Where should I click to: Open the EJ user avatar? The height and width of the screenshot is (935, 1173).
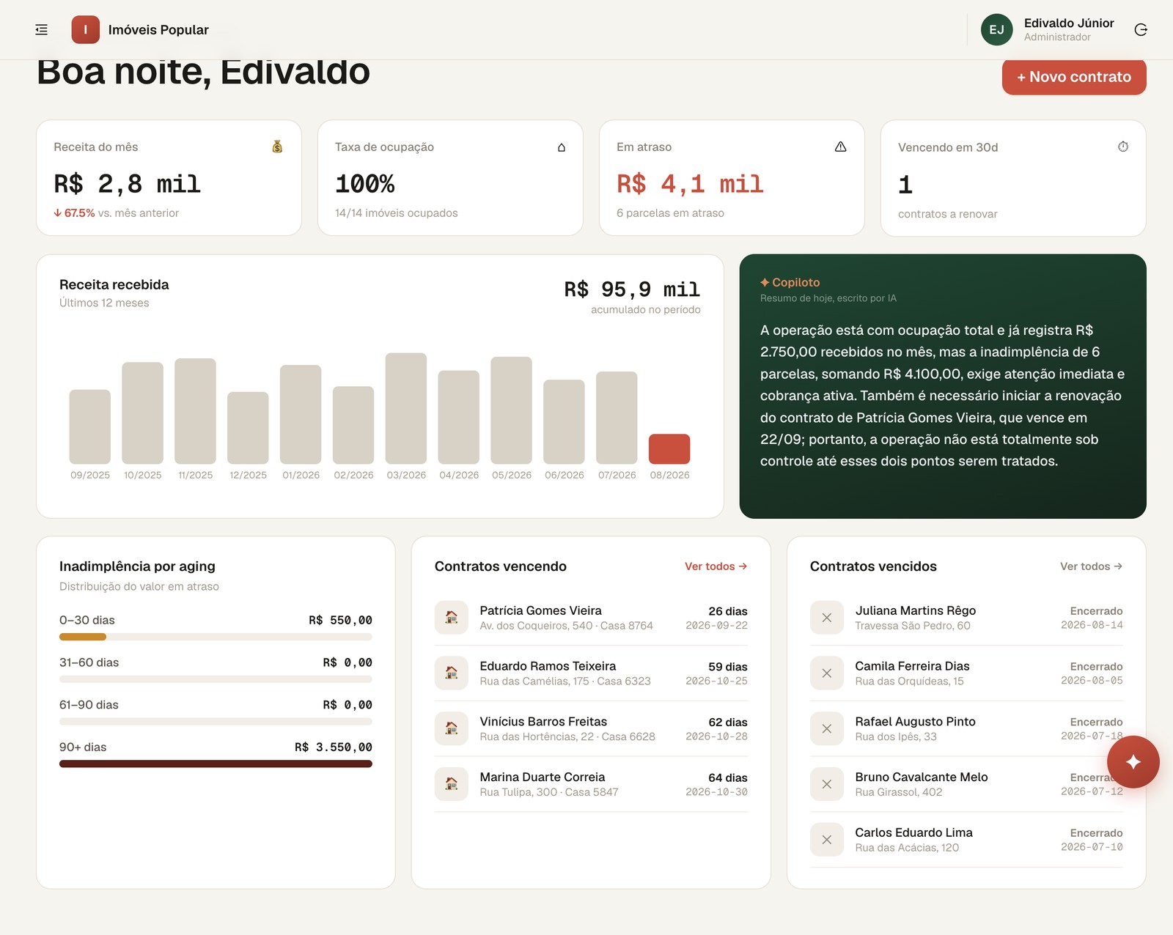[x=996, y=30]
